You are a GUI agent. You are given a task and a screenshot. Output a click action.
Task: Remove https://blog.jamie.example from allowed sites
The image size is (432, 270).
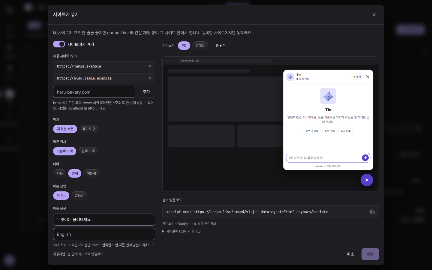[150, 78]
